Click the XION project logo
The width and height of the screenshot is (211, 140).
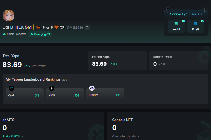coord(51,88)
